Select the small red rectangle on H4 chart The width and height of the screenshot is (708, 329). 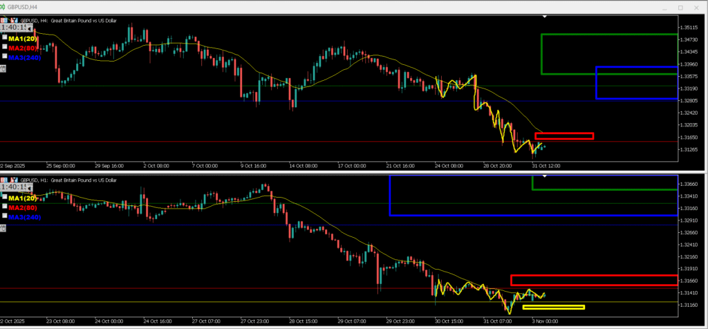click(x=563, y=135)
